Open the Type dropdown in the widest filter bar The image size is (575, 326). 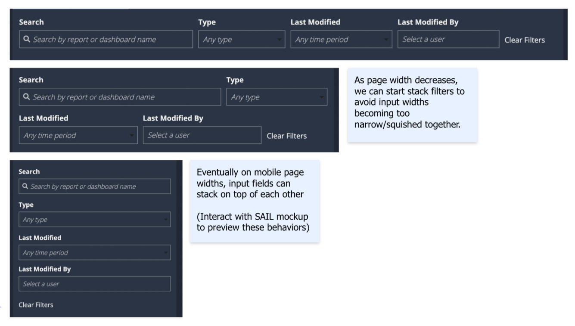242,40
